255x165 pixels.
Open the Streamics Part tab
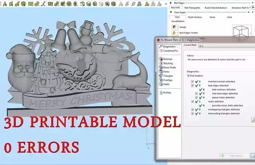[240, 8]
